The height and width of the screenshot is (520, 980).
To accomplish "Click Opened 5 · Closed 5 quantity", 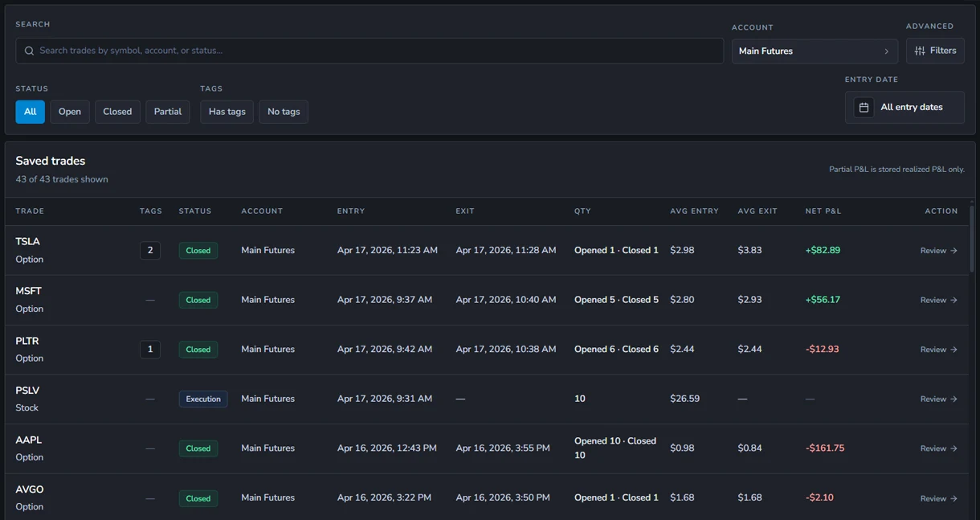I will click(x=616, y=300).
